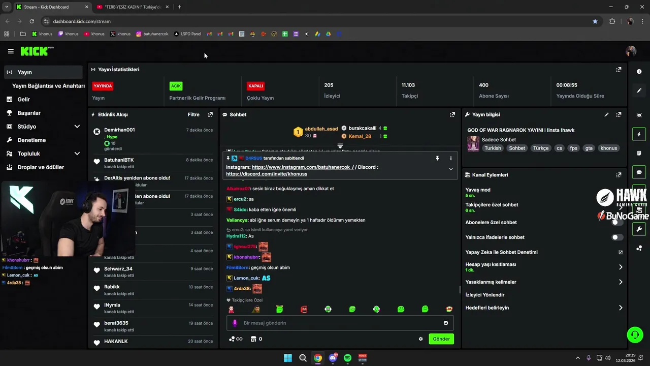Open the pinned message three-dot menu
Image resolution: width=650 pixels, height=366 pixels.
pyautogui.click(x=450, y=158)
